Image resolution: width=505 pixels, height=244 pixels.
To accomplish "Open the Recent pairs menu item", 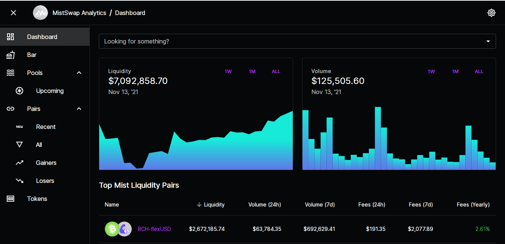I will 45,127.
